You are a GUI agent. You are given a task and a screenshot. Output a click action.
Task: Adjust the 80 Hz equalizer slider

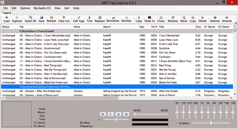[177, 112]
